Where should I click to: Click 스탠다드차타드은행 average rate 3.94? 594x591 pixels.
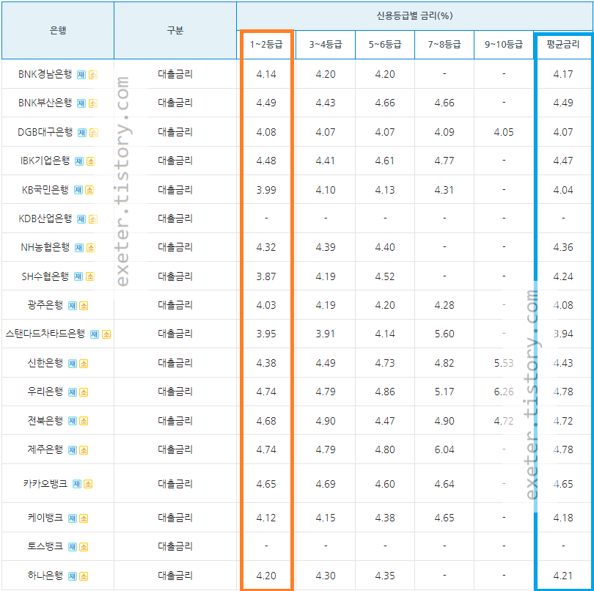(x=563, y=334)
